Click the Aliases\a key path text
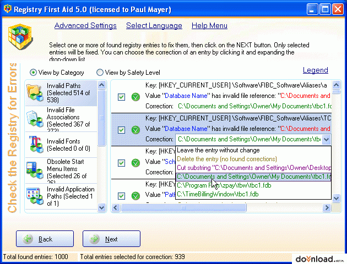Screen dimensions: 347x264 pyautogui.click(x=236, y=85)
